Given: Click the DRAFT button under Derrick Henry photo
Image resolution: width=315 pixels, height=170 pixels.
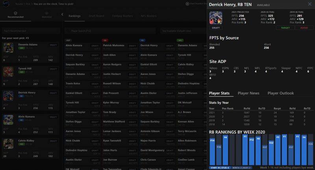Looking at the screenshot, I should [x=216, y=28].
